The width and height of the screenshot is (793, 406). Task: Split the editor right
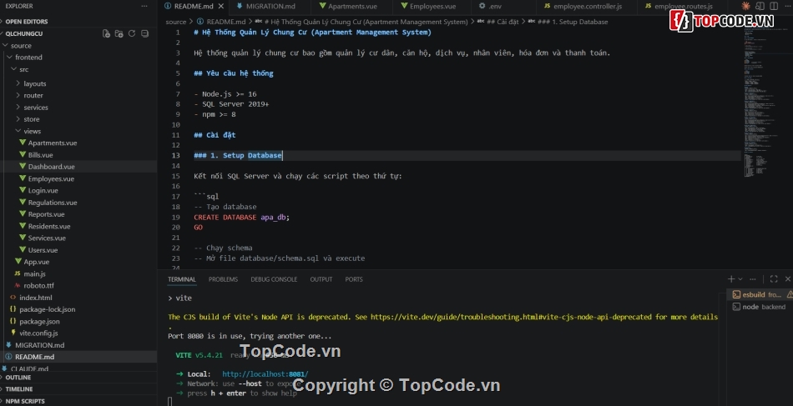[774, 6]
